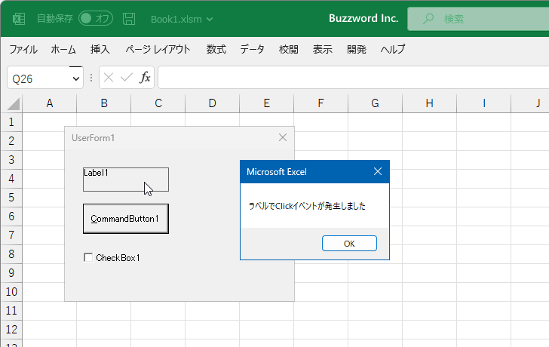Select row 12 header

pos(11,330)
